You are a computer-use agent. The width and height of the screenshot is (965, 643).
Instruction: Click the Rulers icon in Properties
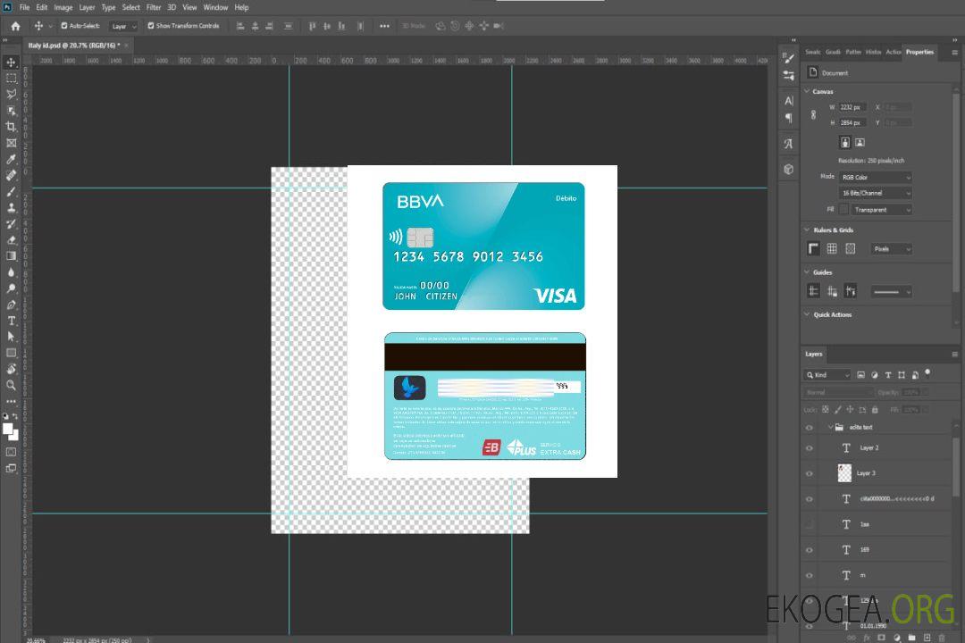814,248
